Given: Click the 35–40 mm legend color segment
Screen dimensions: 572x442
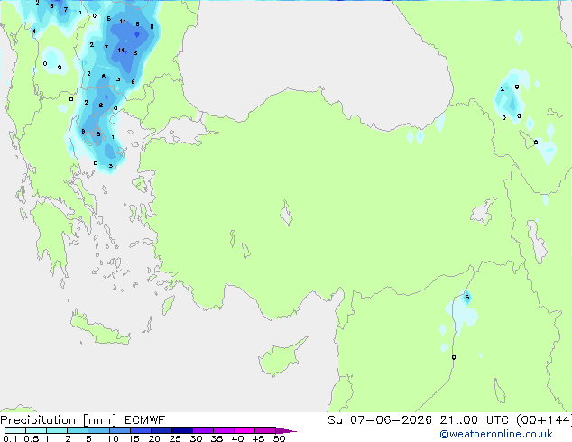Looking at the screenshot, I should pyautogui.click(x=224, y=430).
